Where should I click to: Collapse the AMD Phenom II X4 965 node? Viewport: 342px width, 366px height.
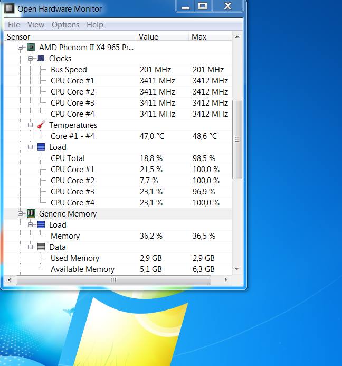coord(20,48)
